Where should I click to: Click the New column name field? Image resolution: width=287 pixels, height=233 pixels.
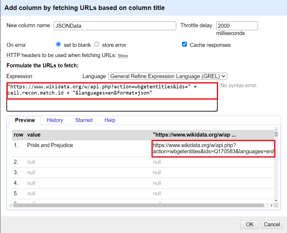pos(115,26)
